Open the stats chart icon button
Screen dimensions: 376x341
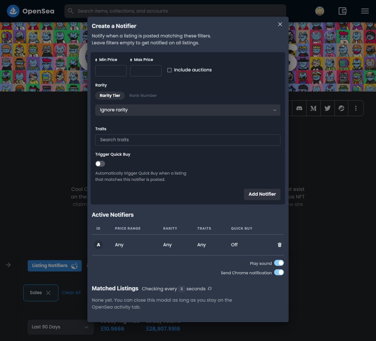tap(341, 108)
